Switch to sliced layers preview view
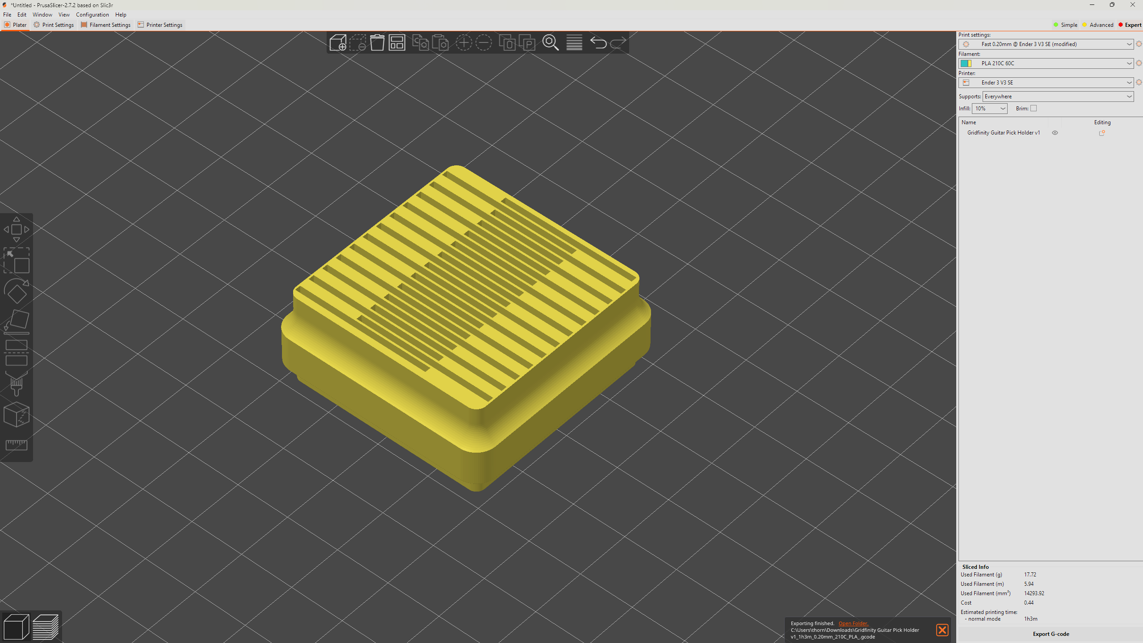 [x=46, y=626]
